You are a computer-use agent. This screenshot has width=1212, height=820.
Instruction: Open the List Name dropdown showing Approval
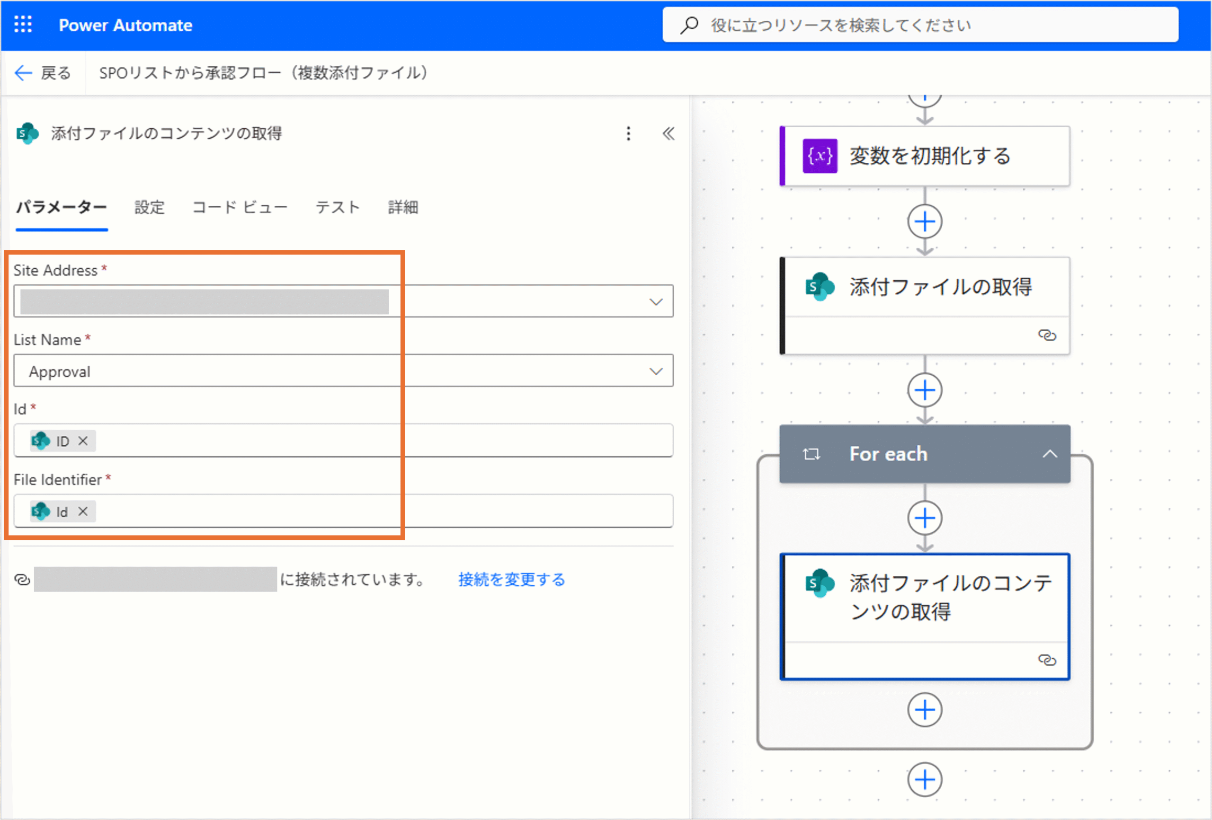[x=656, y=371]
